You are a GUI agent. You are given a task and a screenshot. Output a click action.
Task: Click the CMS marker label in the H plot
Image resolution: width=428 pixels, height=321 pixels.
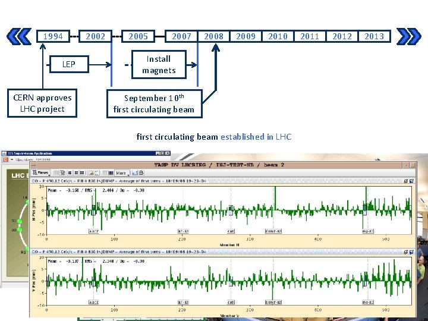pyautogui.click(x=231, y=231)
